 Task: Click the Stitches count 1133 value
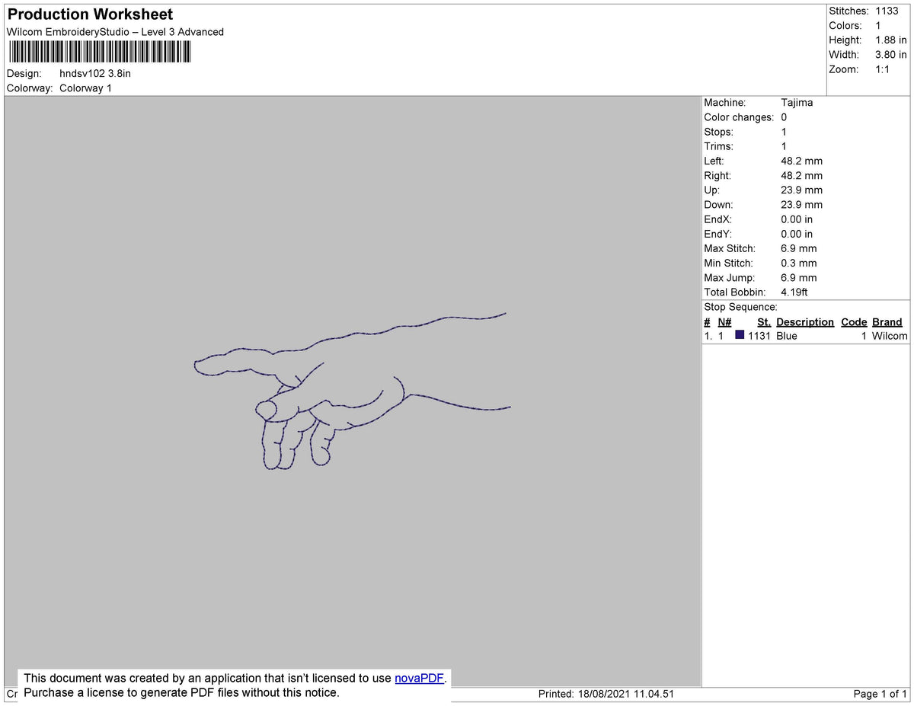(886, 11)
